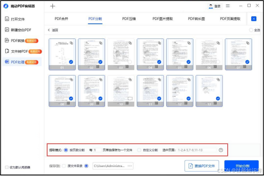Switch to the PDF页面提取 tab
The image size is (264, 176).
(x=230, y=19)
